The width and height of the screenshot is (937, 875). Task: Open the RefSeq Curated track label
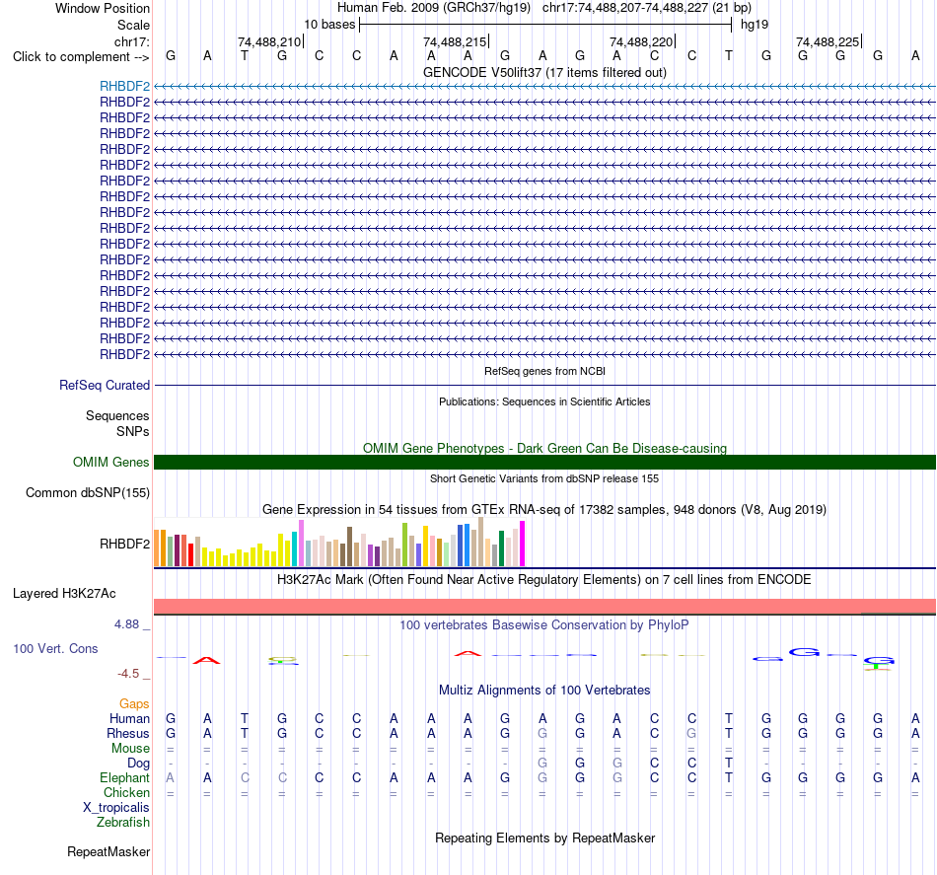pyautogui.click(x=104, y=385)
